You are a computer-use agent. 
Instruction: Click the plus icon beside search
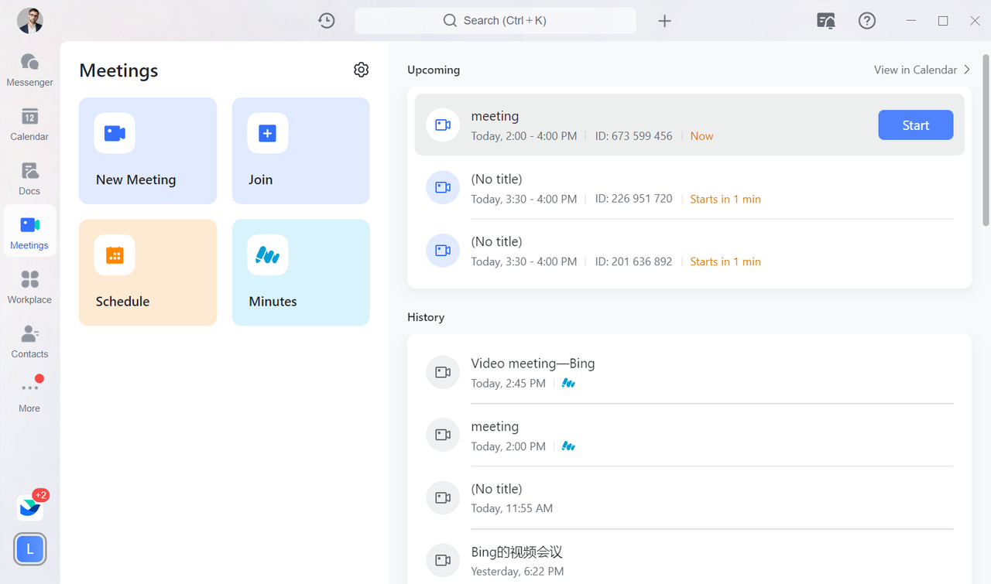click(x=664, y=21)
